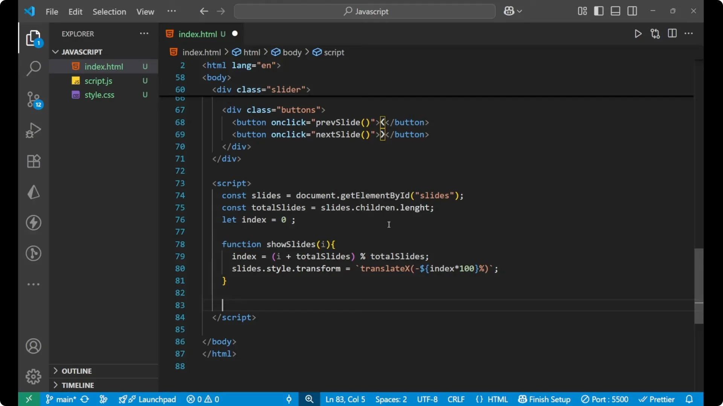The width and height of the screenshot is (723, 406).
Task: Open the Source Control view from activity bar
Action: coord(33,100)
